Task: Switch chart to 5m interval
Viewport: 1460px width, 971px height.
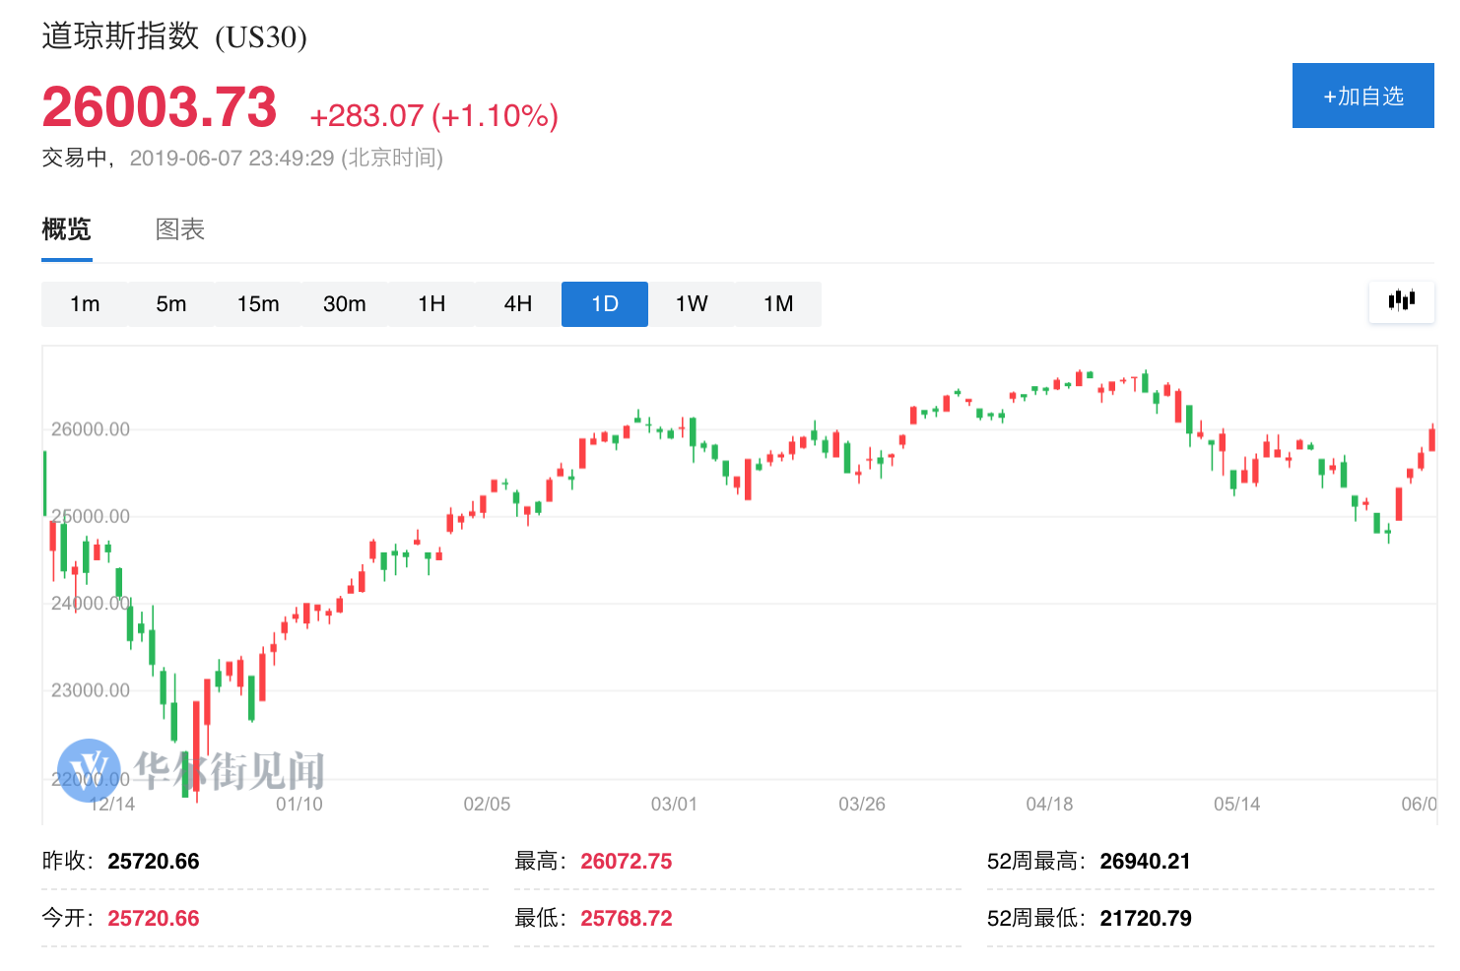Action: click(171, 304)
